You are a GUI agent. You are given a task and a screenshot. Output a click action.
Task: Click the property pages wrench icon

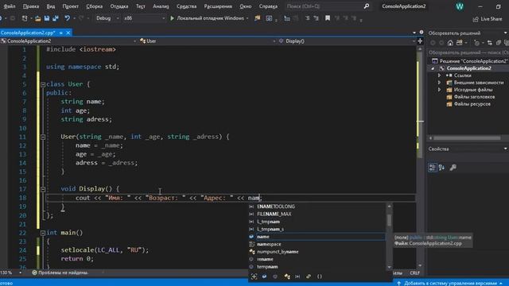tap(453, 168)
